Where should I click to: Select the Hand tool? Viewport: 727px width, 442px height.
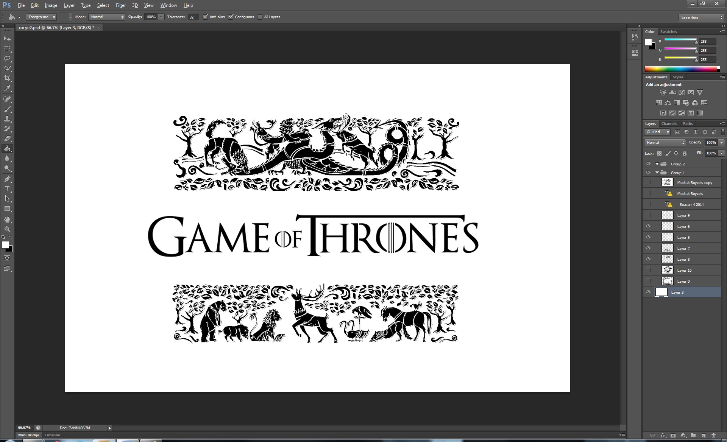pyautogui.click(x=7, y=219)
